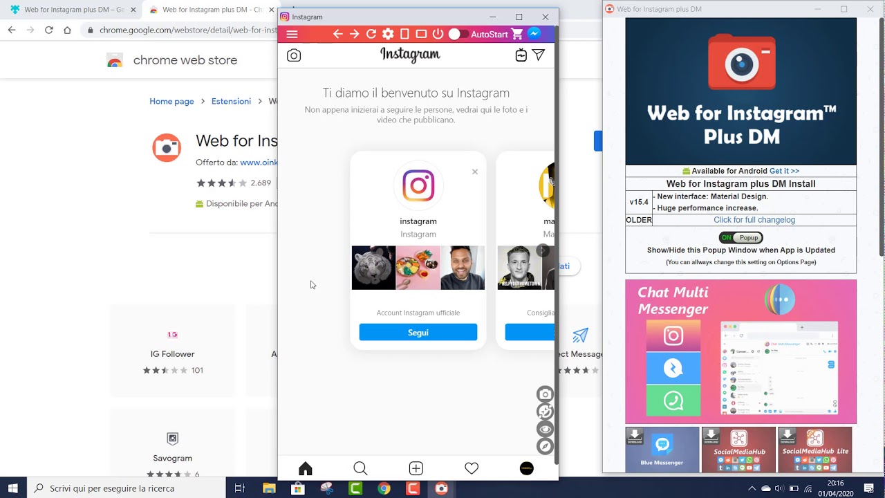Image resolution: width=885 pixels, height=498 pixels.
Task: Open the smiling man photo thumbnail
Action: (x=463, y=268)
